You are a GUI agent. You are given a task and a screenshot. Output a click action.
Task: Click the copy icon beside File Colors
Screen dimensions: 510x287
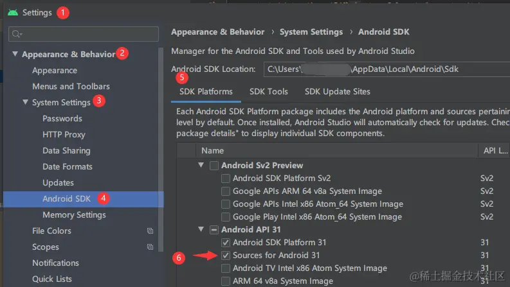point(150,231)
